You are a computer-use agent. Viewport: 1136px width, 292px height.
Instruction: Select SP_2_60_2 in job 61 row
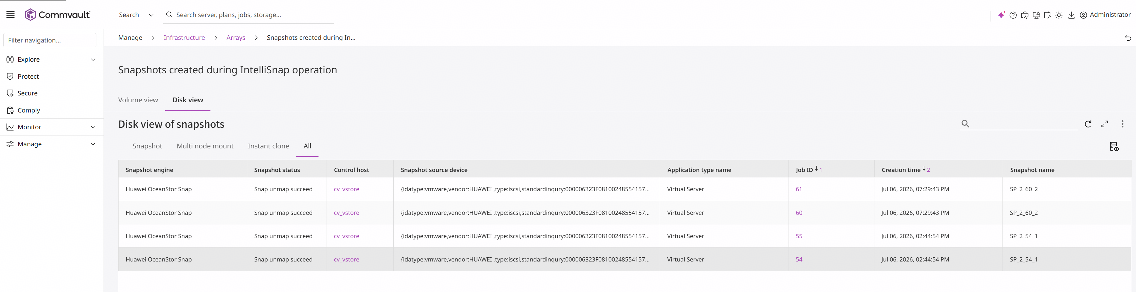pyautogui.click(x=1023, y=189)
